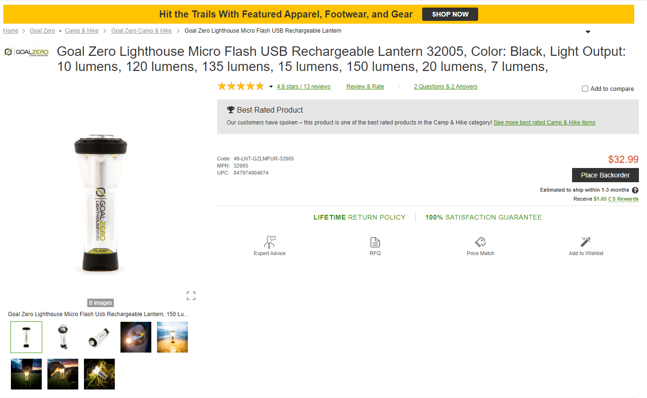Click the Add to Wishlist wand icon
Screen dimensions: 647x398
coord(586,242)
